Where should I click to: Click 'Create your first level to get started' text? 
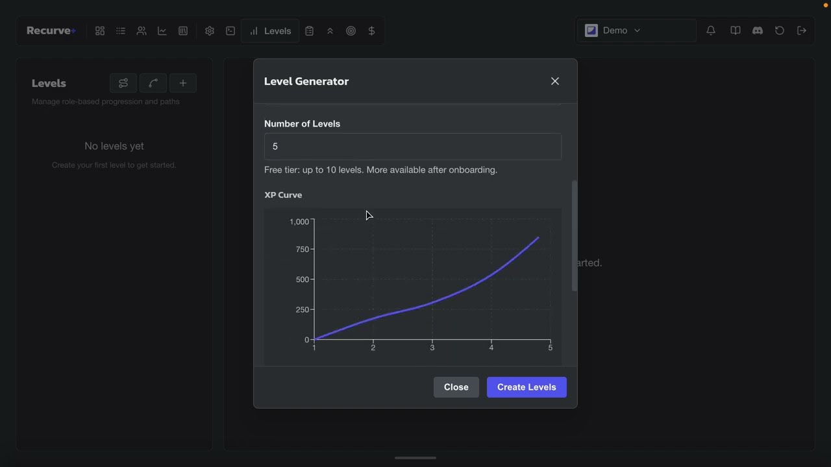114,165
